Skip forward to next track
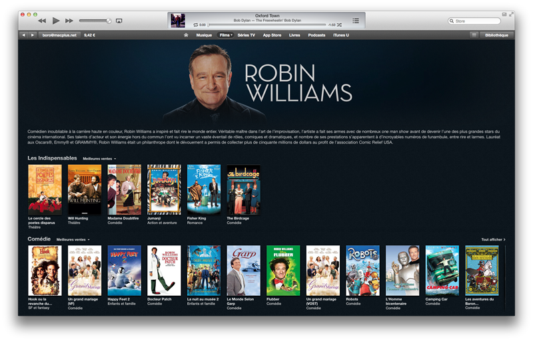 pyautogui.click(x=69, y=21)
